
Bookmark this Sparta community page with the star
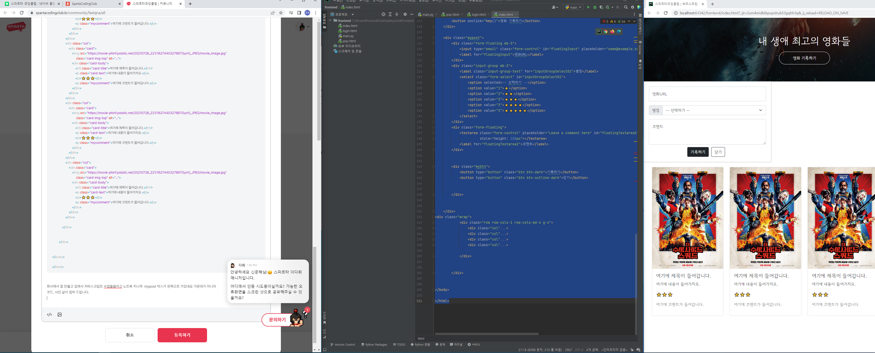click(x=281, y=13)
